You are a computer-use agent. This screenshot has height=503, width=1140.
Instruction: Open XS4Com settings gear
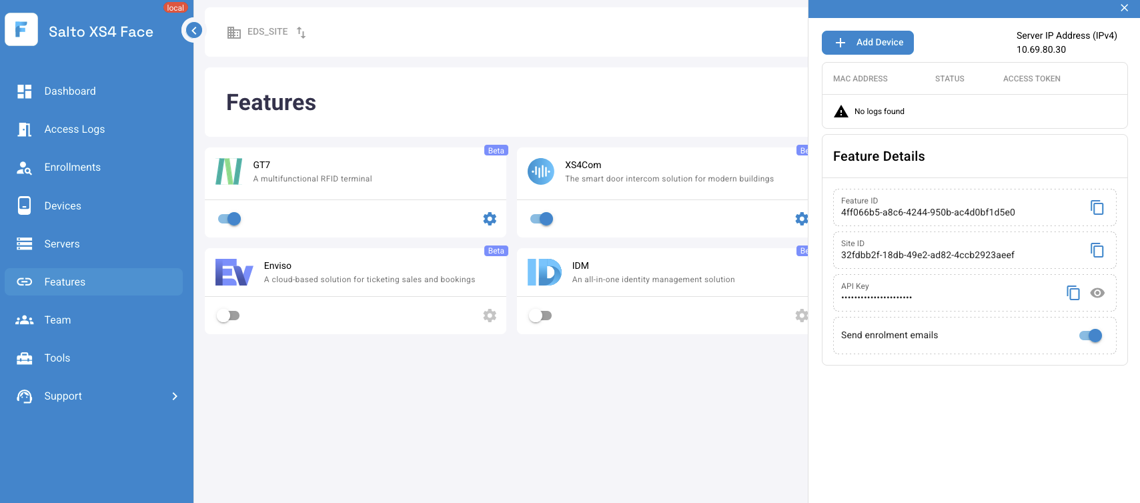point(802,219)
